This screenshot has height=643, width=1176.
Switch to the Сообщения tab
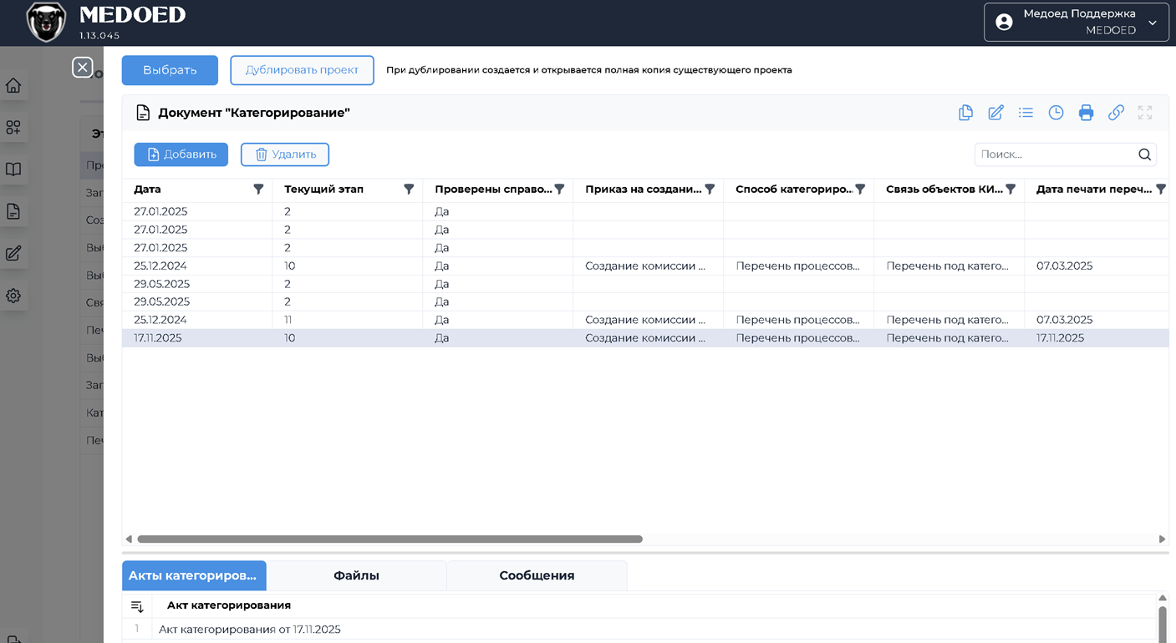[537, 575]
